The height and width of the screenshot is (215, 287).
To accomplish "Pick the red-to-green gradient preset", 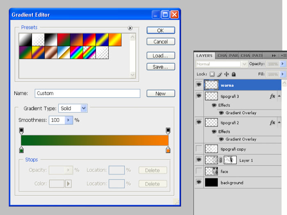I will click(x=64, y=40).
